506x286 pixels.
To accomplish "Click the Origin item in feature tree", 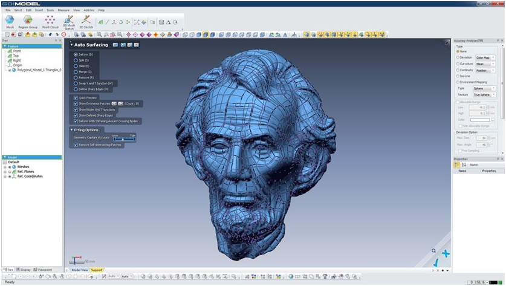I will (18, 65).
